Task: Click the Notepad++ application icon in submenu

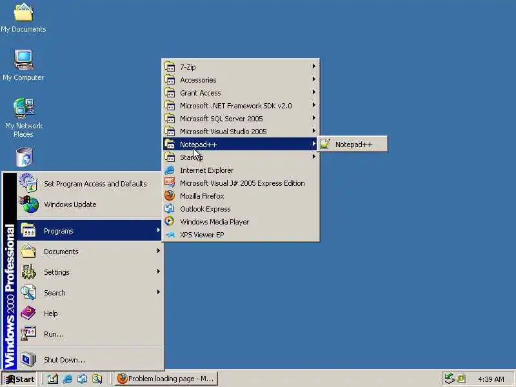Action: point(325,144)
